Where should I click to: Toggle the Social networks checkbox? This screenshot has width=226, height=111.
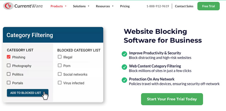(60, 74)
